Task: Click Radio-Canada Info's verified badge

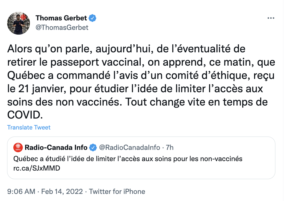Action: [93, 147]
